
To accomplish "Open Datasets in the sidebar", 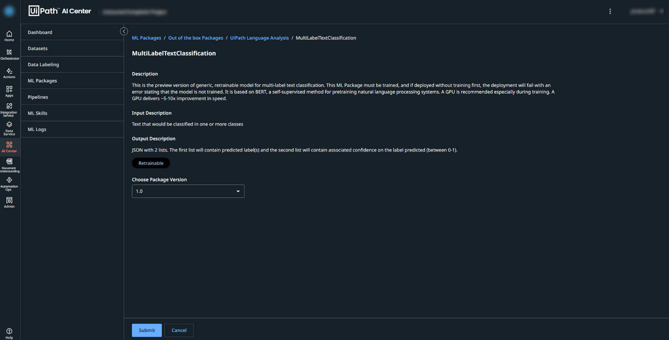I will [72, 48].
